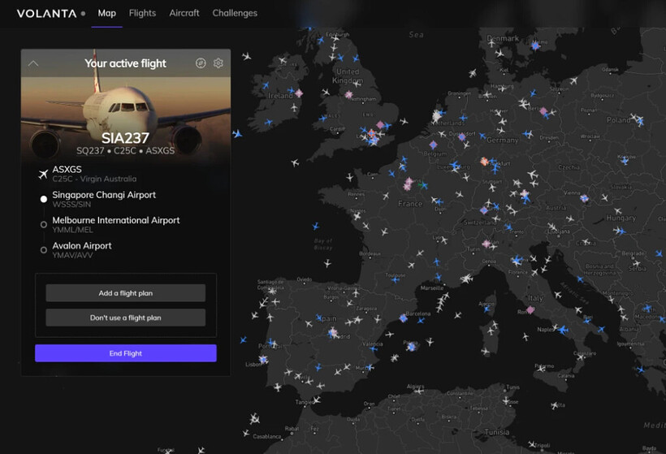Click the VOLANTA logo
The height and width of the screenshot is (454, 666).
click(x=47, y=14)
